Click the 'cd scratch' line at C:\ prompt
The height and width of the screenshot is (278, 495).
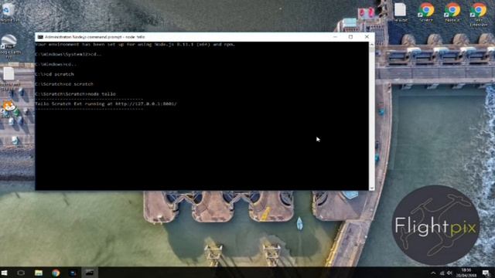coord(55,74)
